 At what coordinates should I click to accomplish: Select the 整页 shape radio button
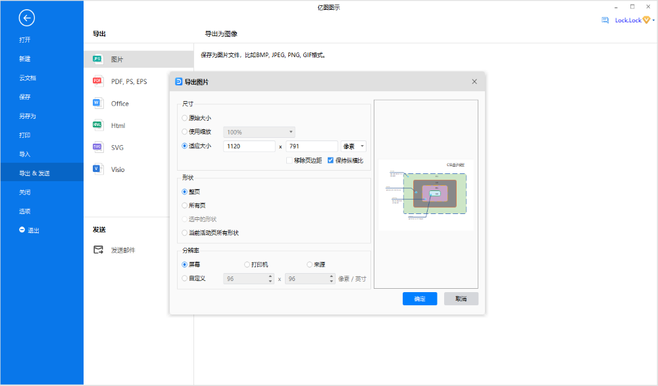click(184, 192)
